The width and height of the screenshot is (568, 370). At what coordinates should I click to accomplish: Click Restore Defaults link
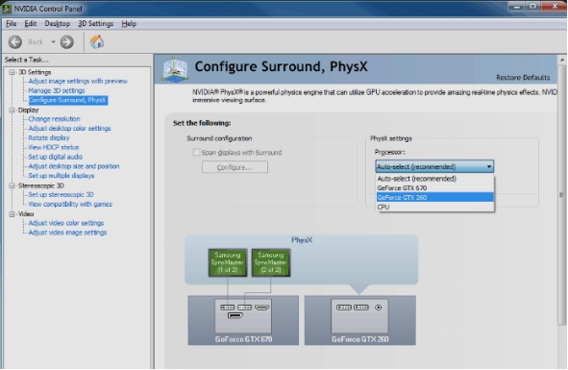point(523,78)
